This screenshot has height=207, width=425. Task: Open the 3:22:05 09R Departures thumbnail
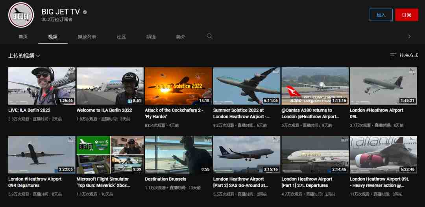click(x=42, y=154)
